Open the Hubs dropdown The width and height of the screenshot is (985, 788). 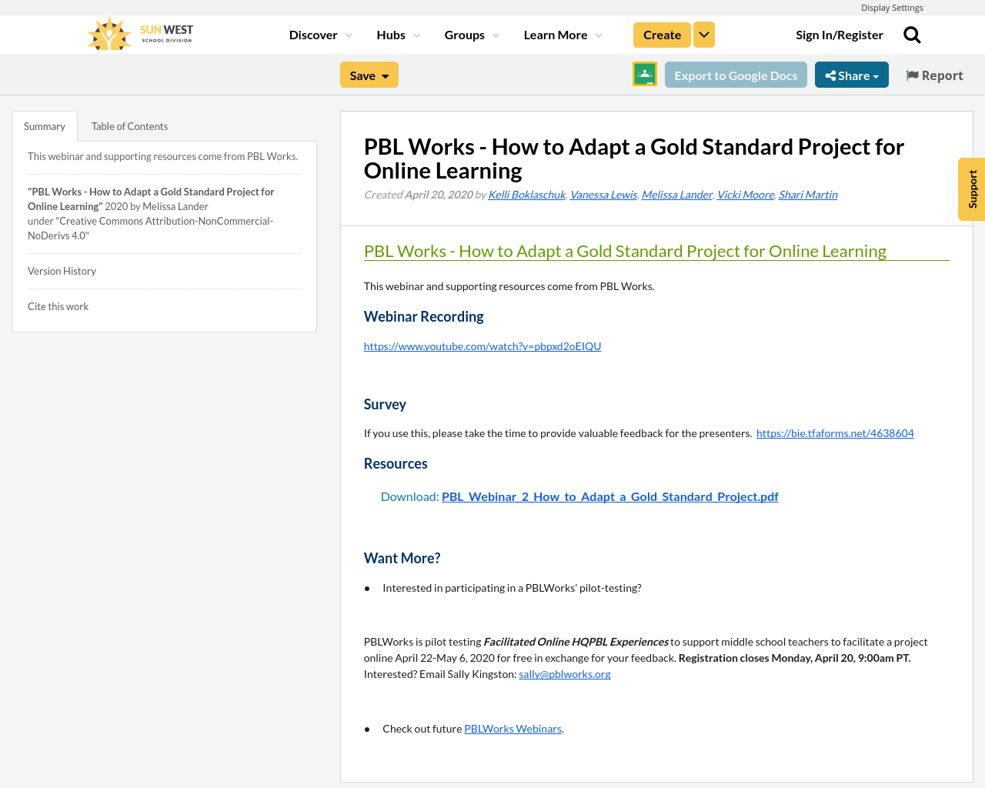coord(396,34)
